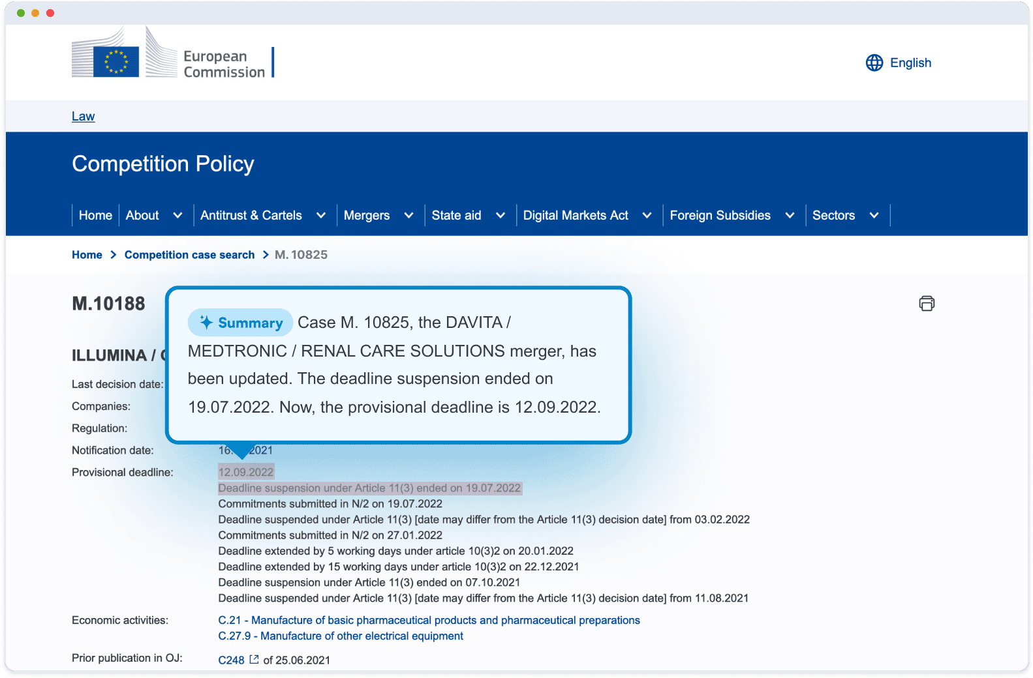Screen dimensions: 1033x678
Task: Switch language via English link
Action: point(910,63)
